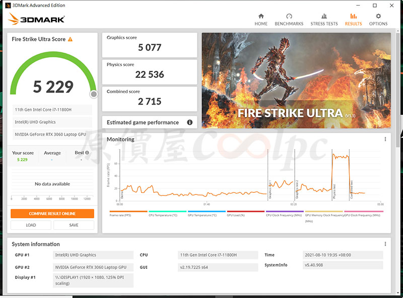This screenshot has width=403, height=298.
Task: Click the No data available text
Action: click(x=52, y=184)
